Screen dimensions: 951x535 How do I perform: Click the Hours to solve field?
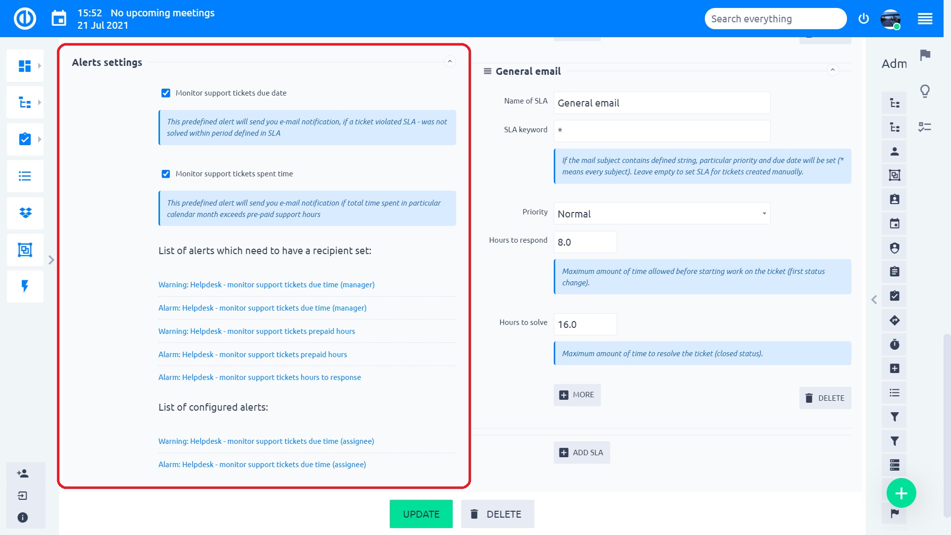point(585,324)
